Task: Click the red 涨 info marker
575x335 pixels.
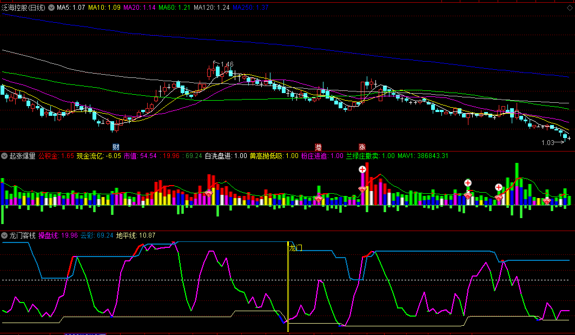Action: coord(362,147)
